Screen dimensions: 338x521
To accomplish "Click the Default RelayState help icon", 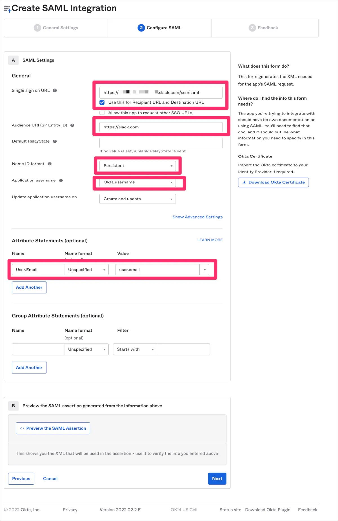I will click(x=55, y=141).
